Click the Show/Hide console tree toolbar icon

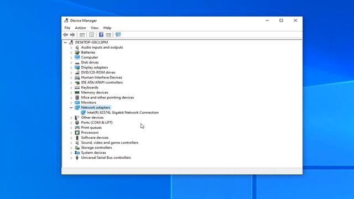coord(82,35)
